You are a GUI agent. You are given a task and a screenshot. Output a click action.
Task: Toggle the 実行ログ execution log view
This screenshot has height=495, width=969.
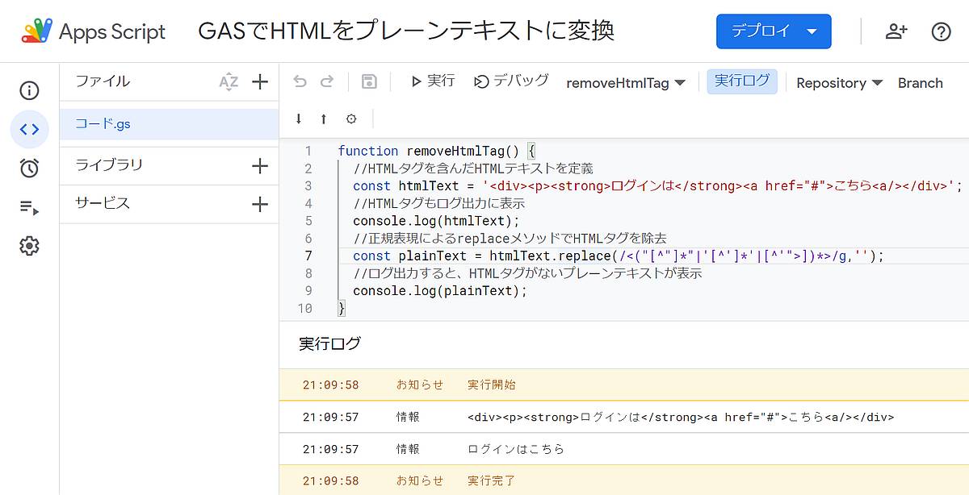(x=741, y=81)
